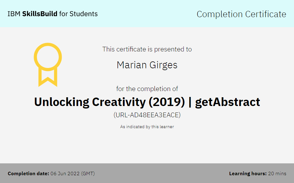Click the gray footer bar

[147, 173]
